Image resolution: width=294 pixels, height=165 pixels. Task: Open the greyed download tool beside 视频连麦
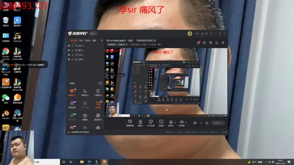[85, 104]
